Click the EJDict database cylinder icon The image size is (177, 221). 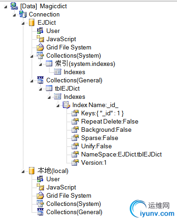[x=32, y=22]
